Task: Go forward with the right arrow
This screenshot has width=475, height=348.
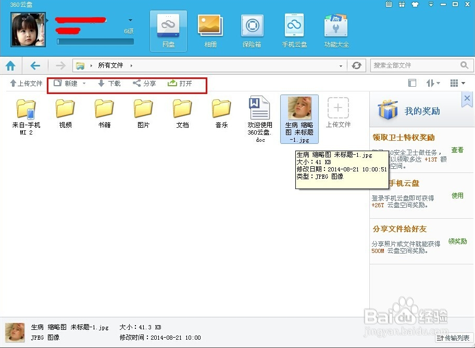Action: pyautogui.click(x=60, y=65)
